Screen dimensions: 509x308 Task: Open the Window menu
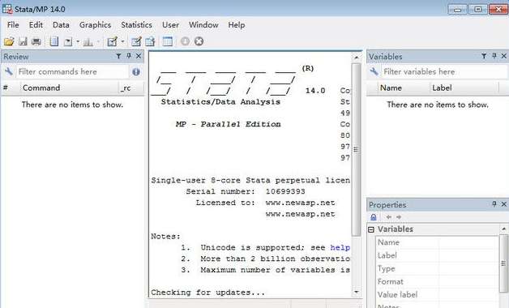tap(203, 25)
